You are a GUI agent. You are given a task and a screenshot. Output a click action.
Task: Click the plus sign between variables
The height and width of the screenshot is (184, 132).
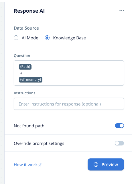(21, 73)
